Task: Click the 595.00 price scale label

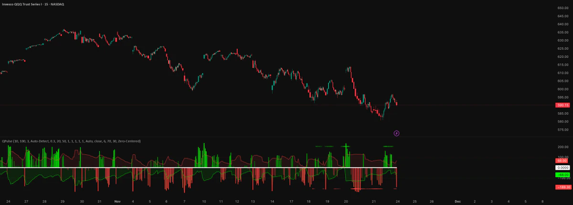Action: pos(562,97)
